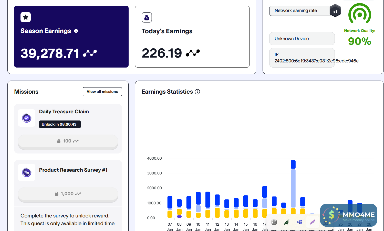Open the green chart app icon in overlay bar

287,222
